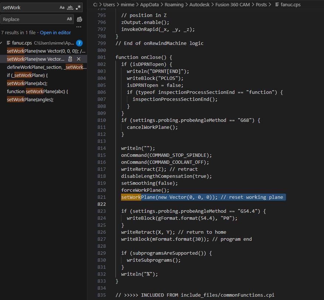
Task: Click the Search input field
Action: click(30, 7)
